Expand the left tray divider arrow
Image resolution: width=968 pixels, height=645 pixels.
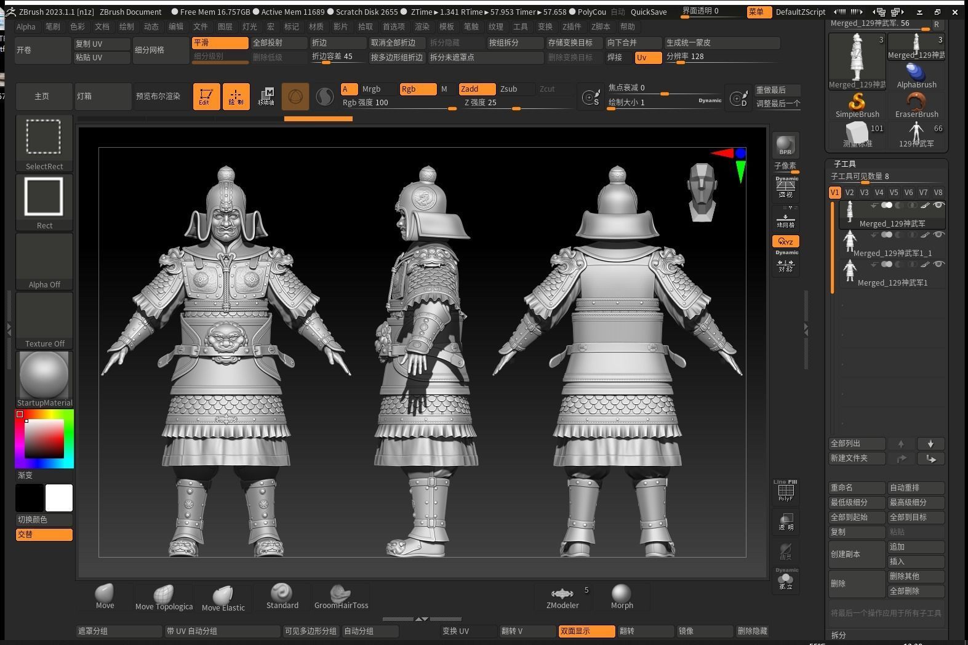(9, 329)
